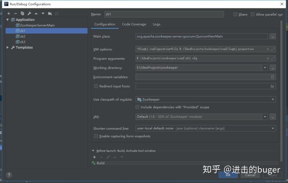Enable Allow parallel run checkbox

pyautogui.click(x=252, y=14)
